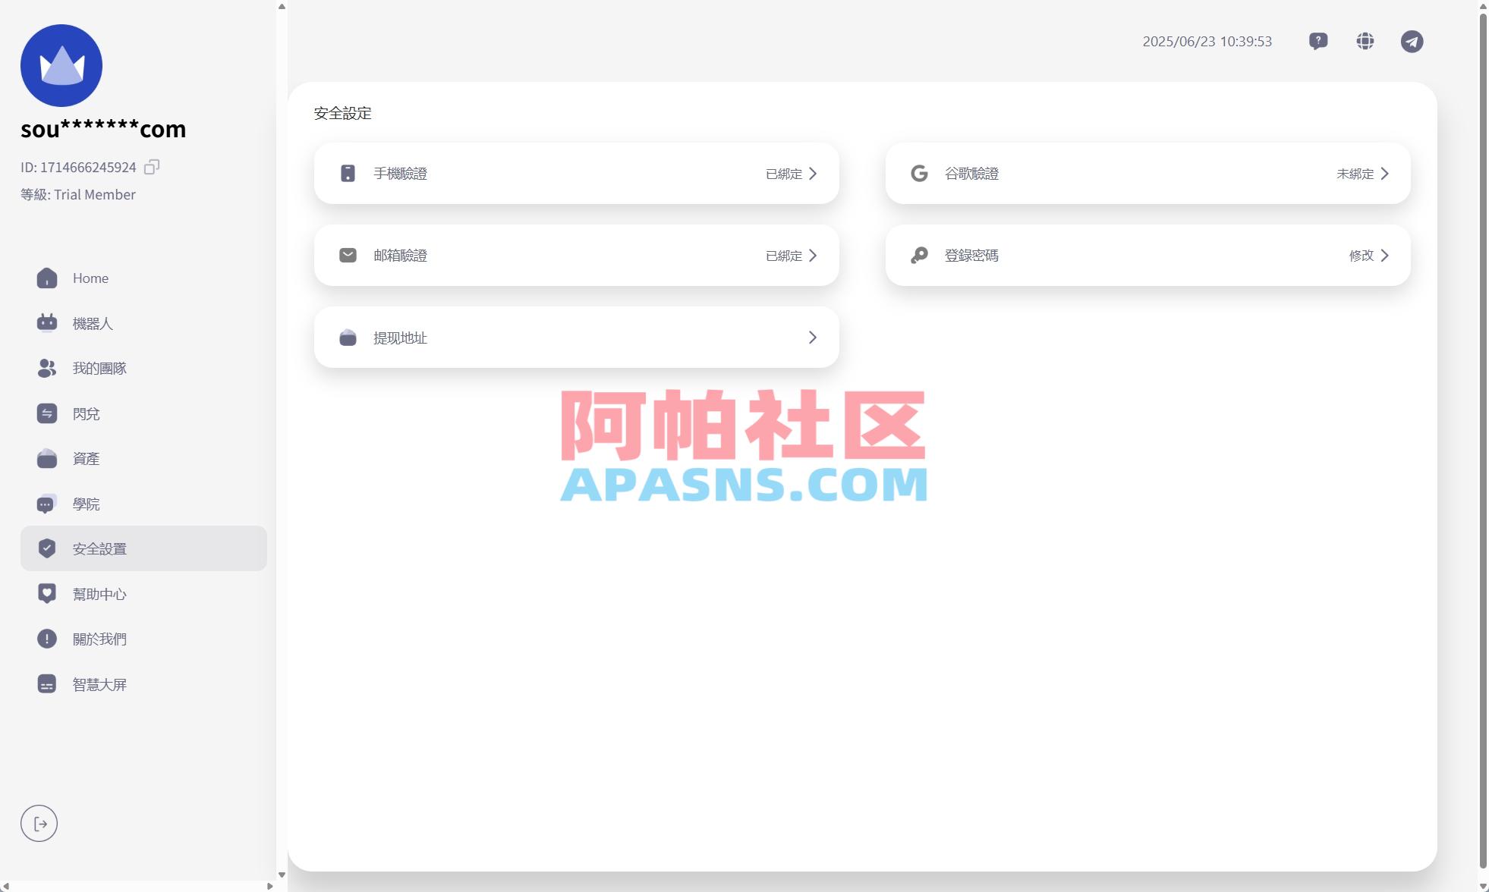Expand the 邮箱驗證 email verification entry
The width and height of the screenshot is (1489, 892).
pyautogui.click(x=575, y=255)
